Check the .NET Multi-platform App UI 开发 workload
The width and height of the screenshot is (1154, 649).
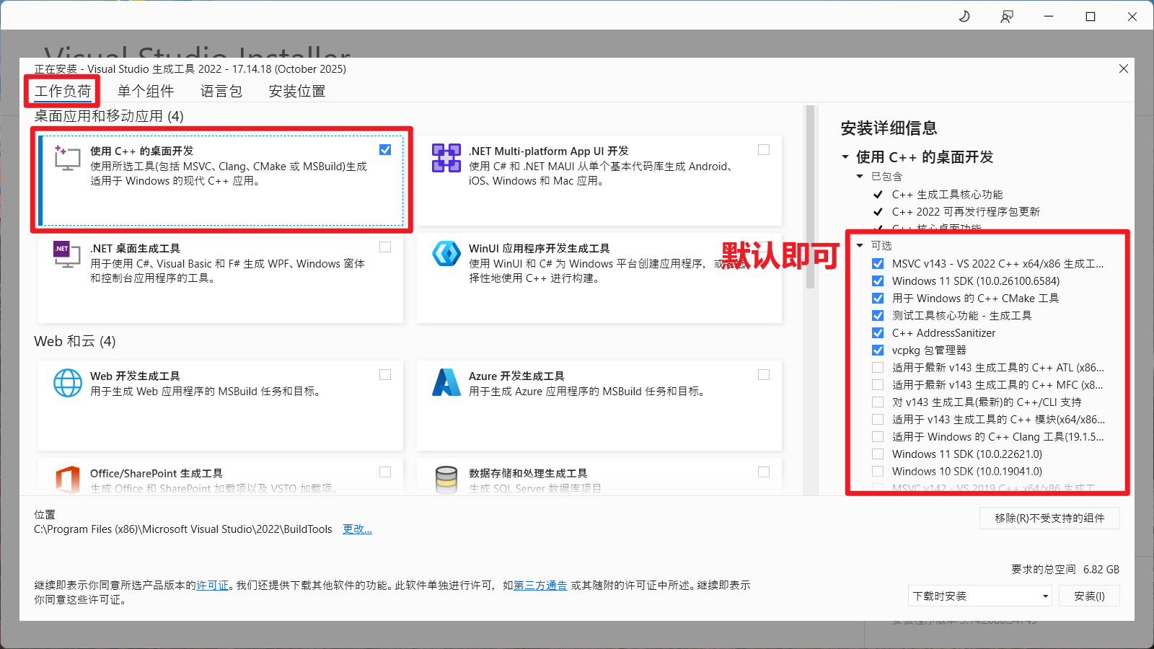[764, 150]
